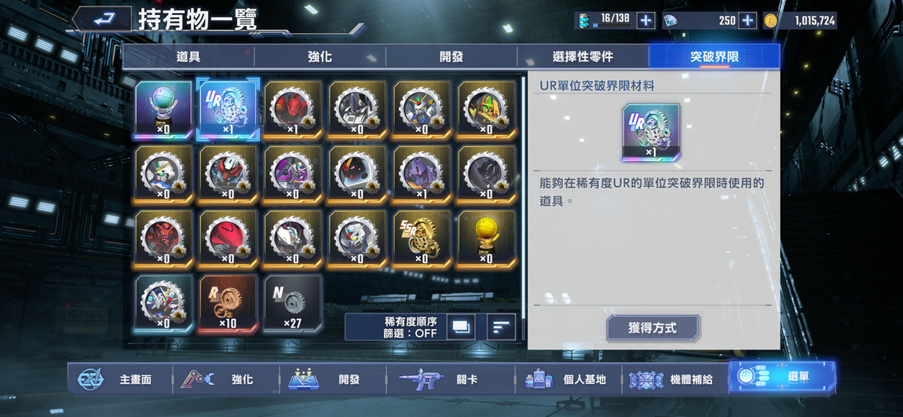Add diamonds with the plus next to 250

pyautogui.click(x=747, y=20)
